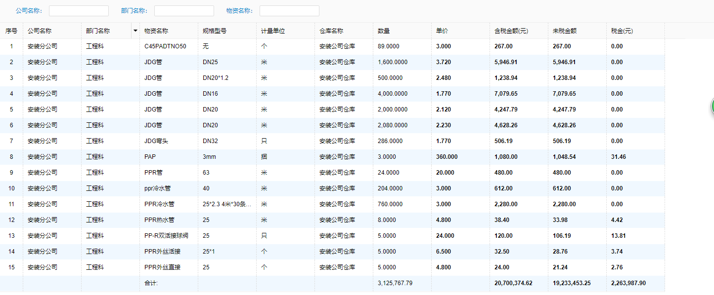714x295 pixels.
Task: Select the DN25 specification cell
Action: click(227, 62)
